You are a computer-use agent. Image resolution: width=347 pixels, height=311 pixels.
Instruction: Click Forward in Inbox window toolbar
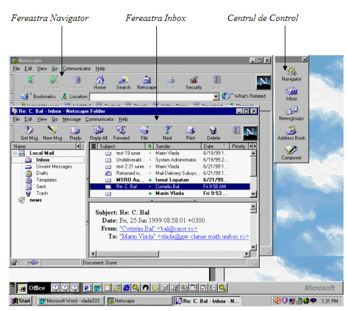(121, 133)
